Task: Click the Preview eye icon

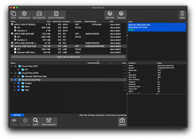Action: pyautogui.click(x=14, y=122)
